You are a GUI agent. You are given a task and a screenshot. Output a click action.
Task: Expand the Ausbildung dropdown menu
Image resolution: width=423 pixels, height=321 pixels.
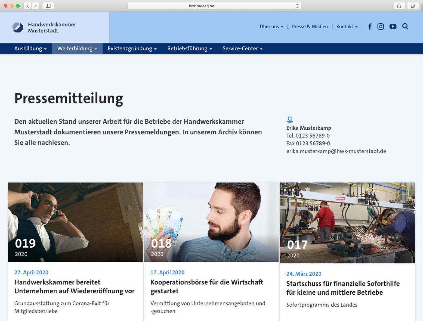30,48
